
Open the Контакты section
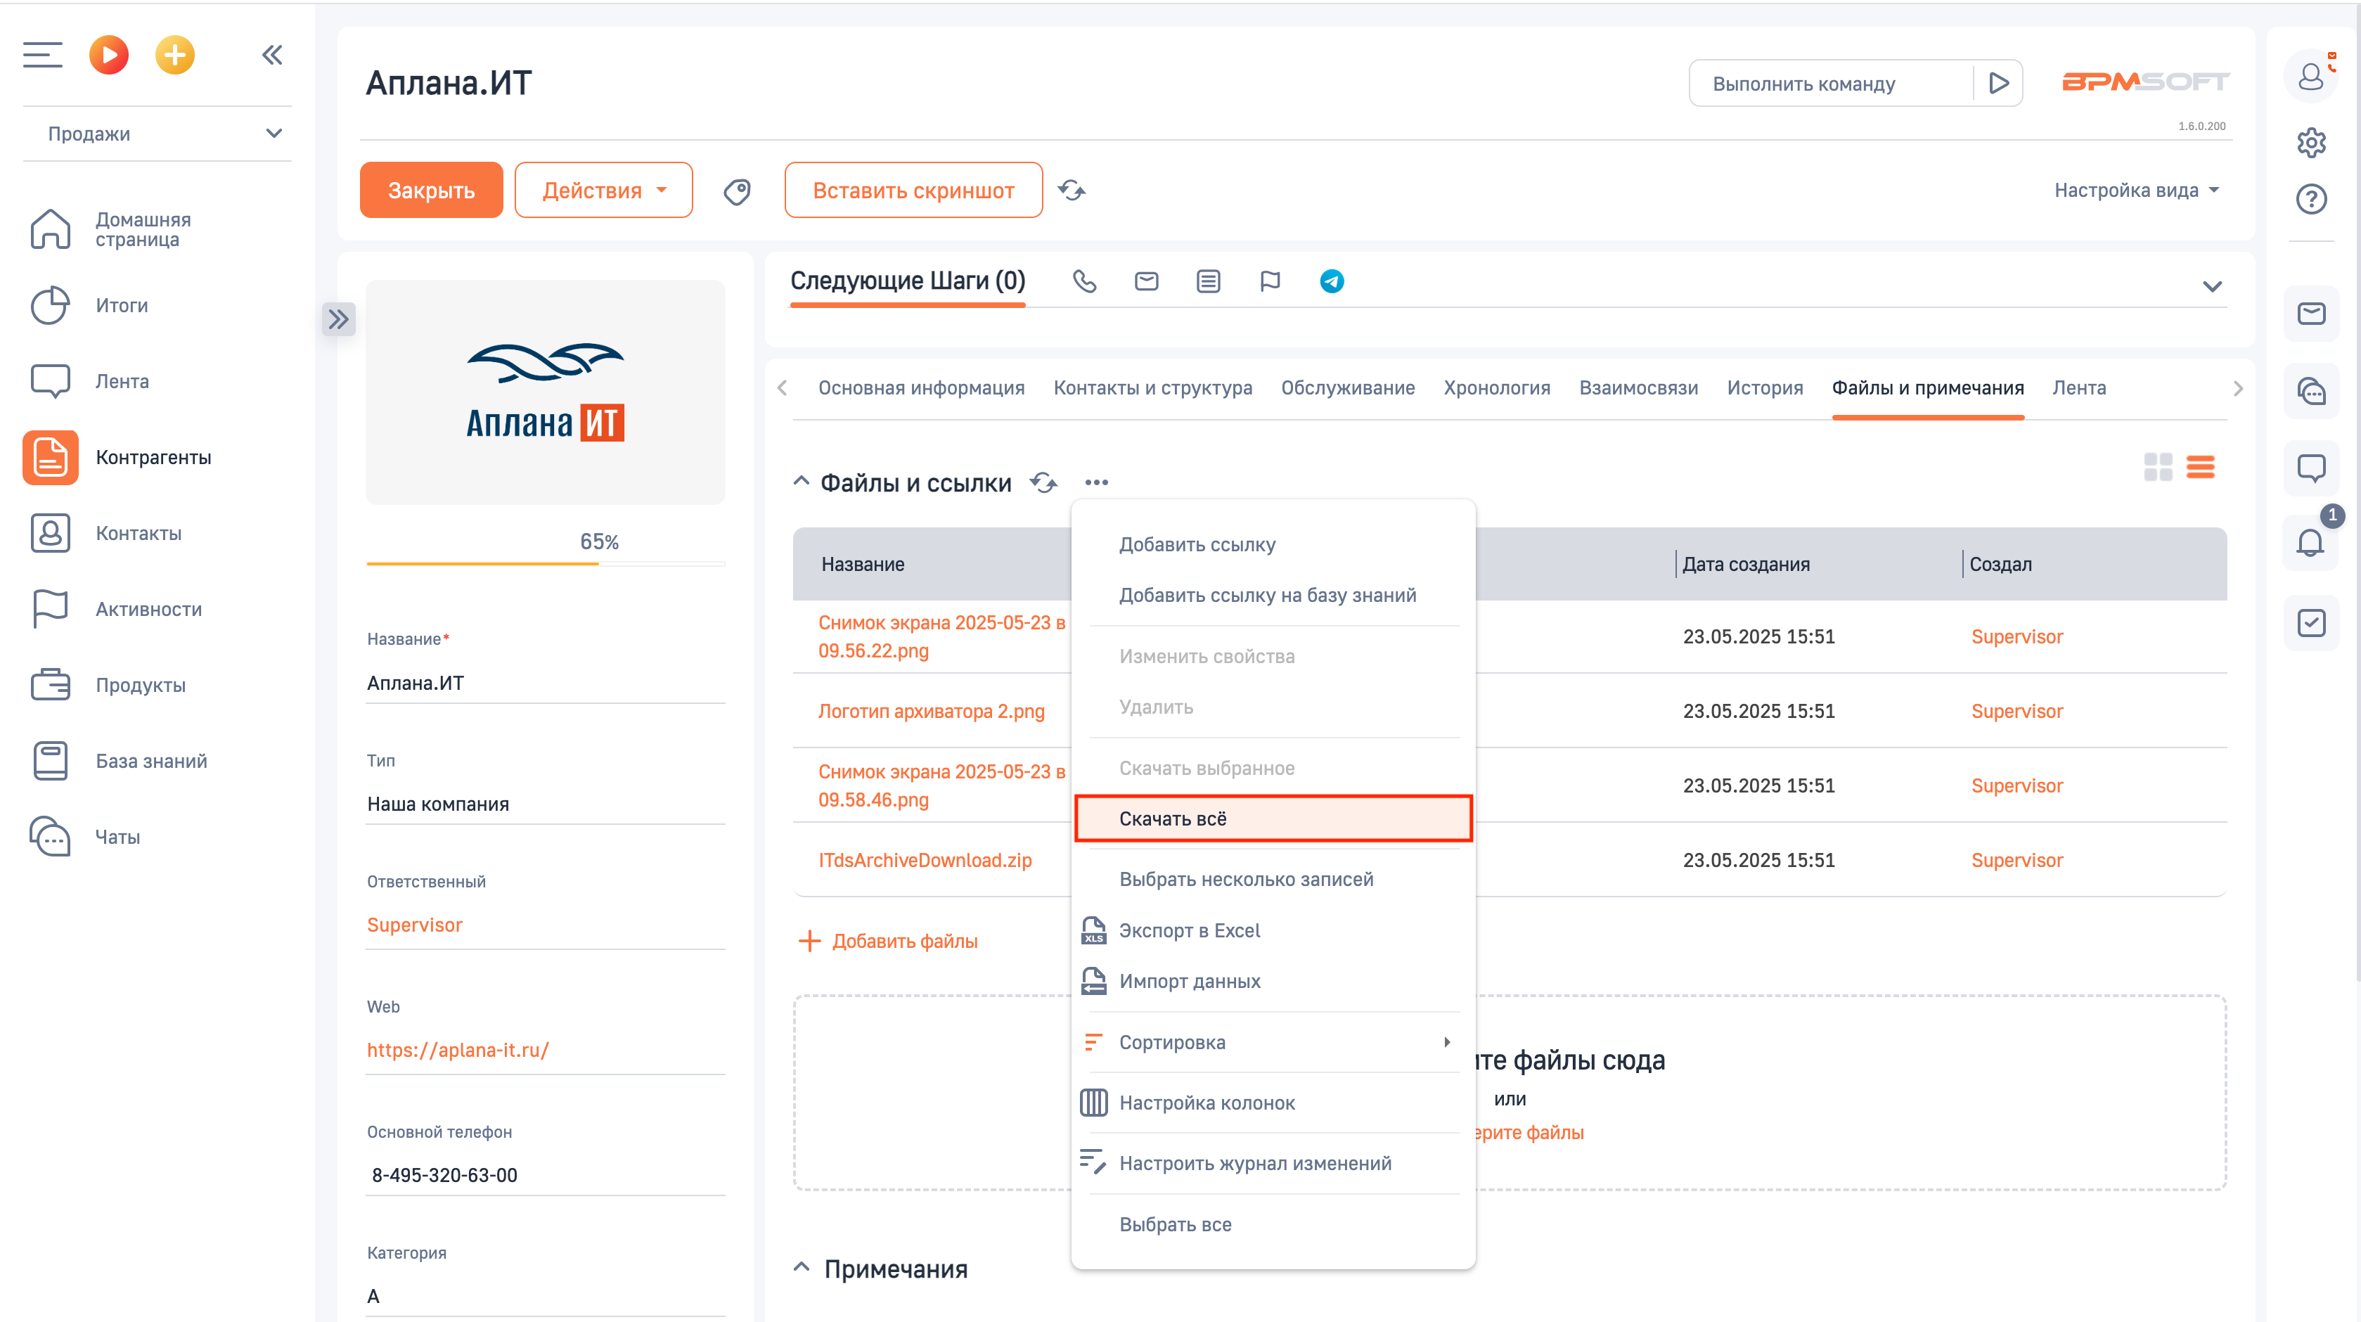105,534
